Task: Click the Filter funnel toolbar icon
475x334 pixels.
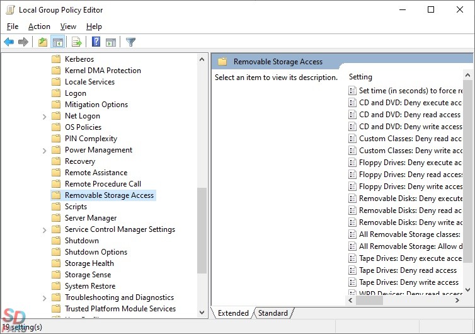Action: (x=130, y=42)
